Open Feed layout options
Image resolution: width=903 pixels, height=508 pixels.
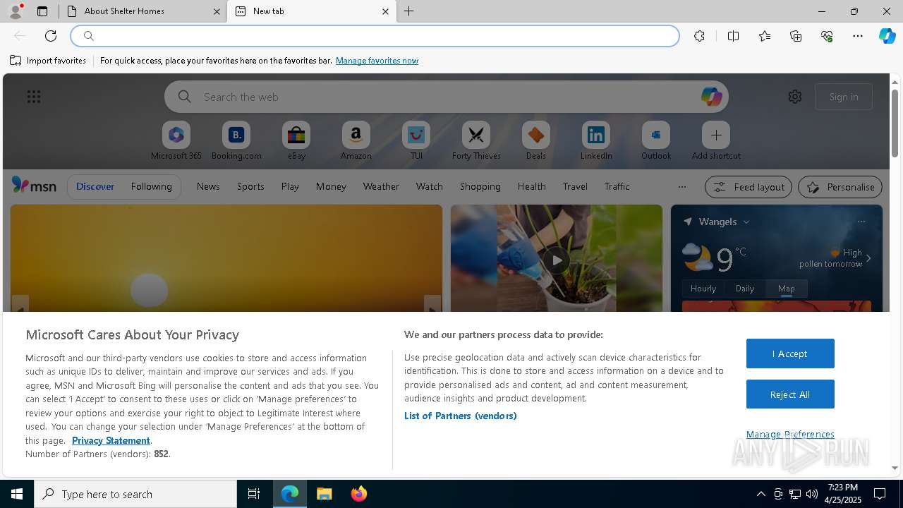click(749, 187)
